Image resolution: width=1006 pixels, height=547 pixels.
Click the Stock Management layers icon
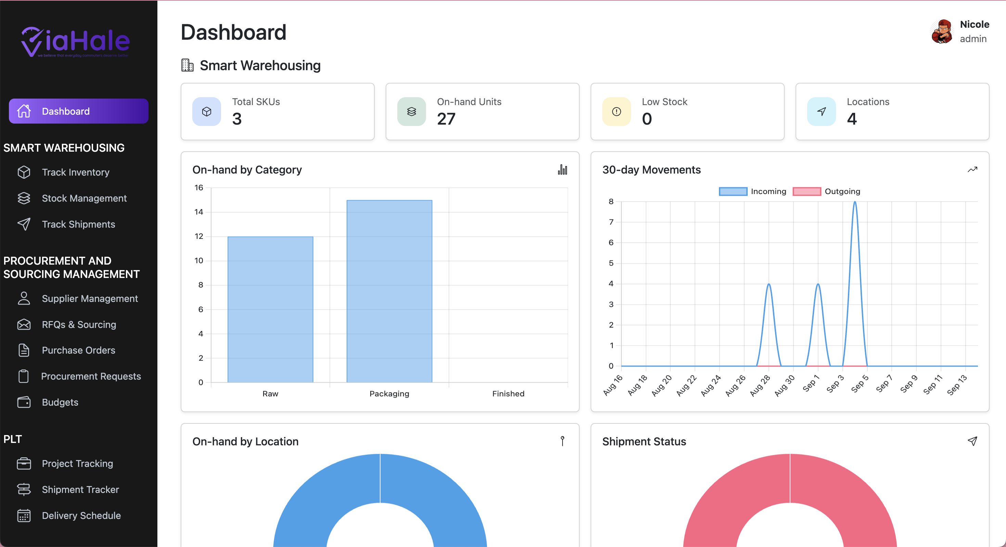coord(24,198)
